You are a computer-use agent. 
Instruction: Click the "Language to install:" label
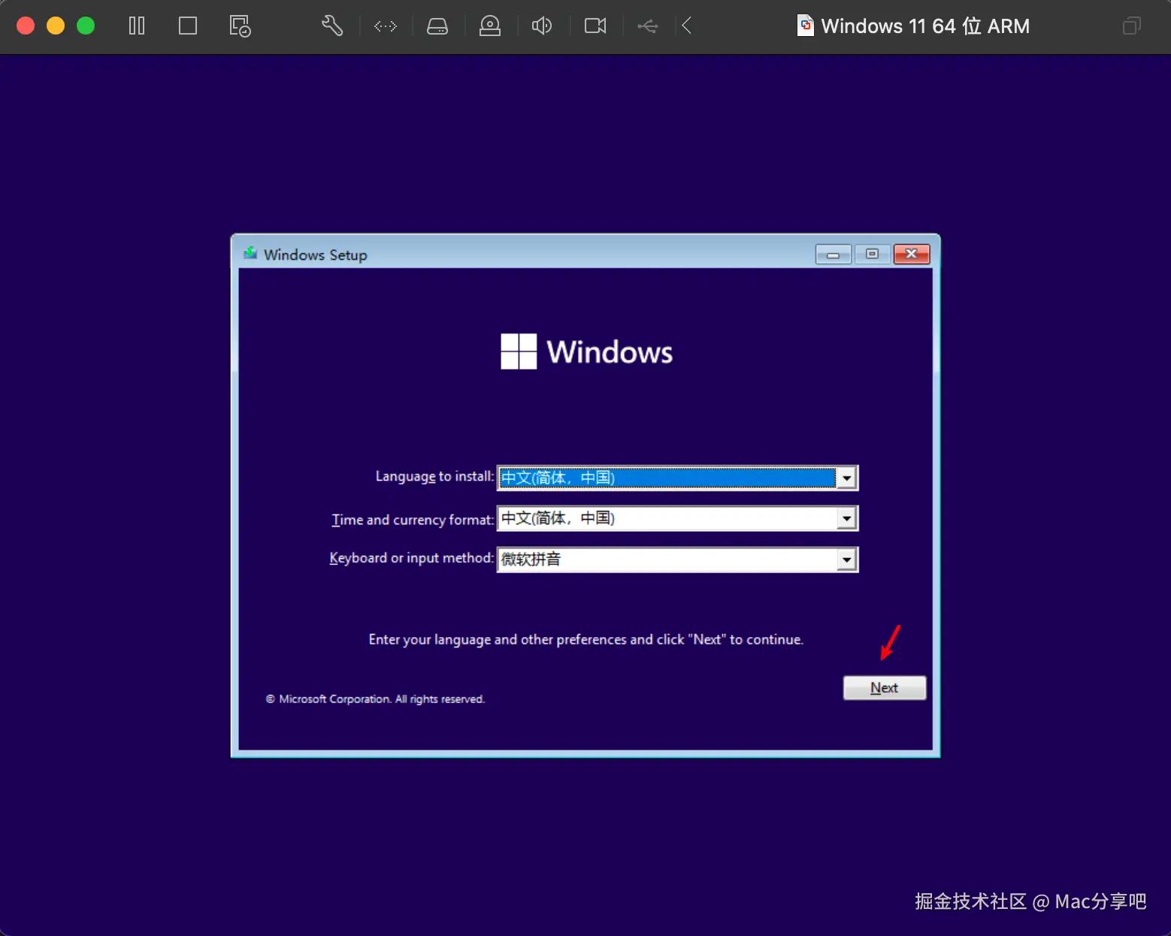(x=434, y=476)
